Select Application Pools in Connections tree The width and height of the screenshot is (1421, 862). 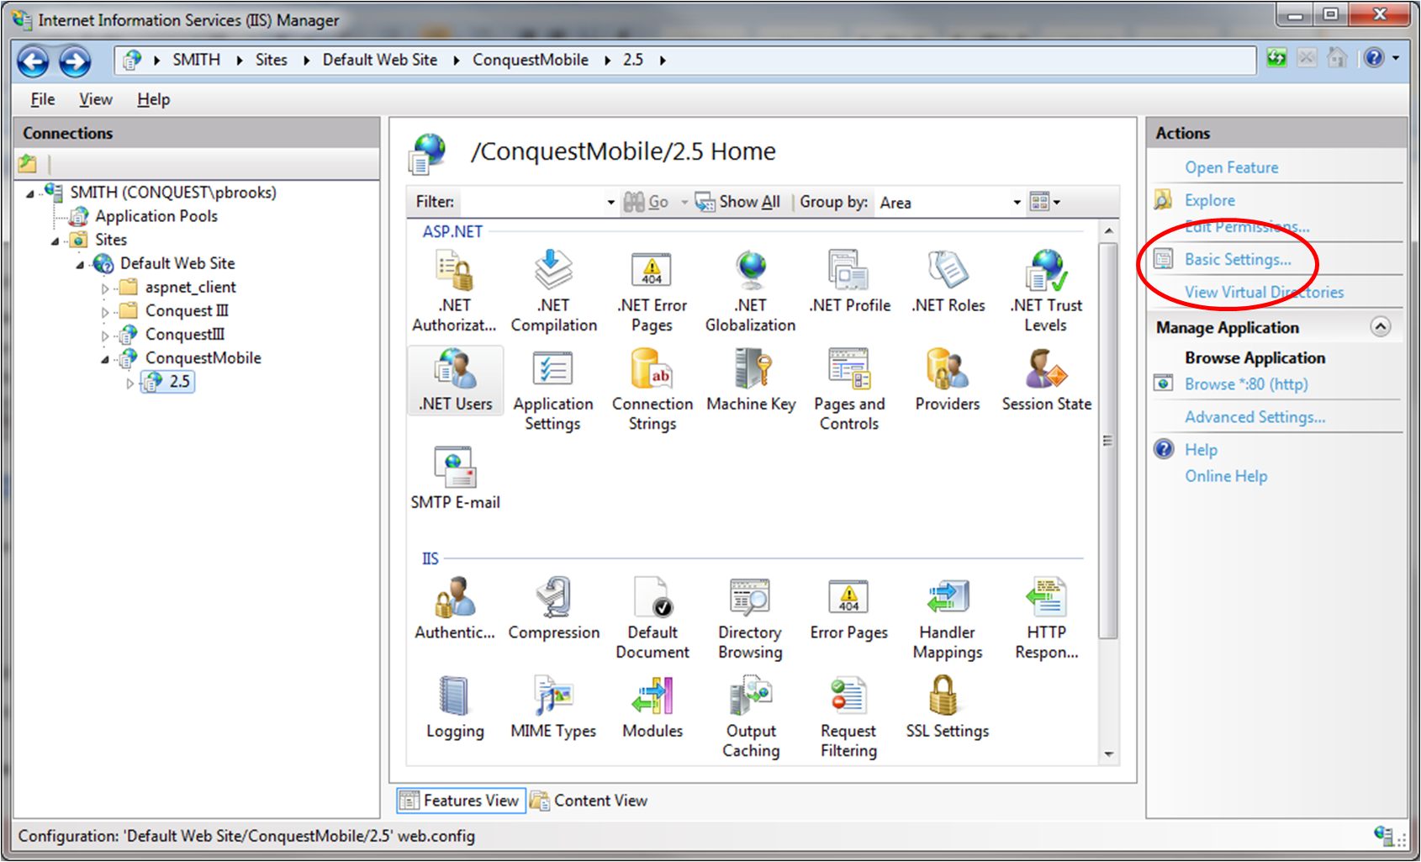click(156, 216)
